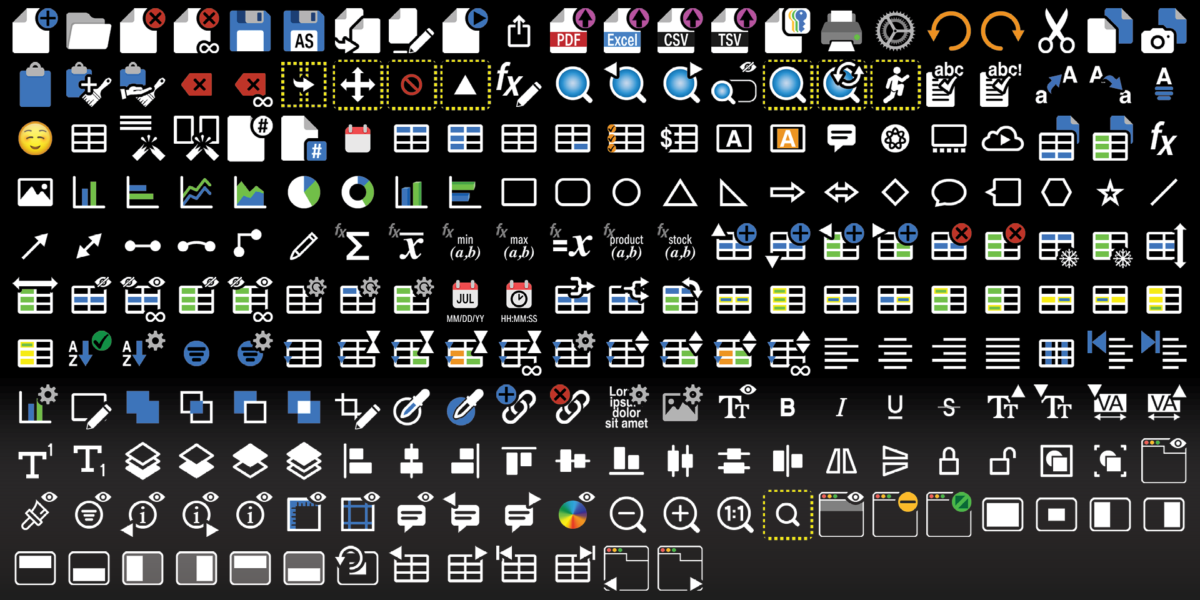Image resolution: width=1200 pixels, height=600 pixels.
Task: Click the dollar sign currency table icon
Action: pyautogui.click(x=680, y=139)
